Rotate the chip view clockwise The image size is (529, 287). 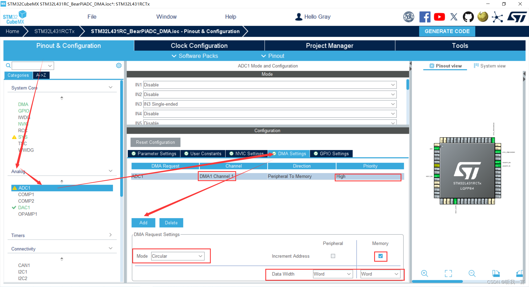496,274
